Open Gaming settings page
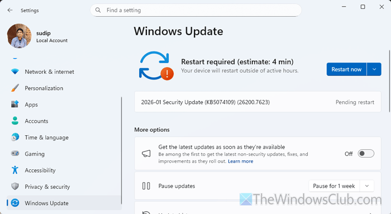 [x=64, y=154]
